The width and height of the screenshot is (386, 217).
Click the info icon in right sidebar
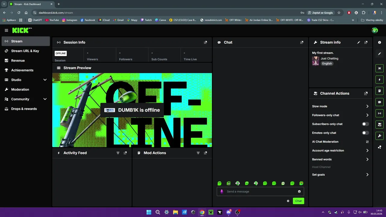(379, 42)
